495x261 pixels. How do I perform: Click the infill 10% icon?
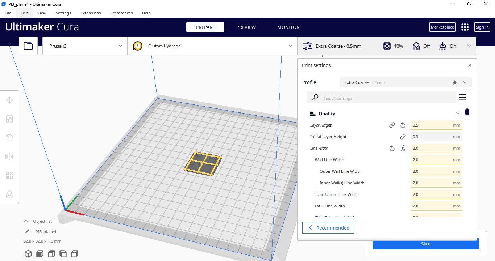387,46
